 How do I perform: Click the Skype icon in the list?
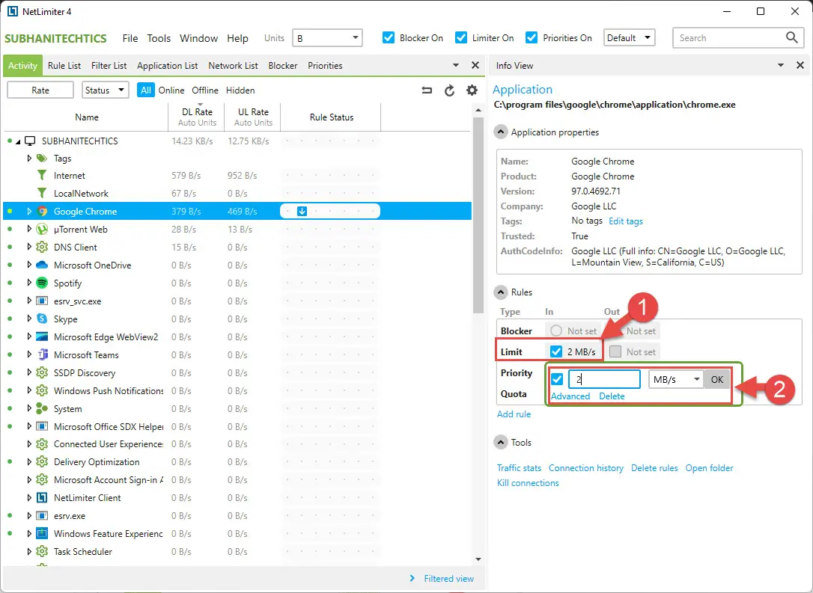pyautogui.click(x=42, y=319)
